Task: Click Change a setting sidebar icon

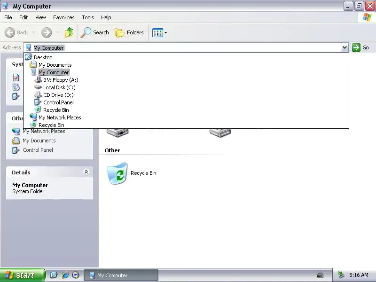Action: 16,96
